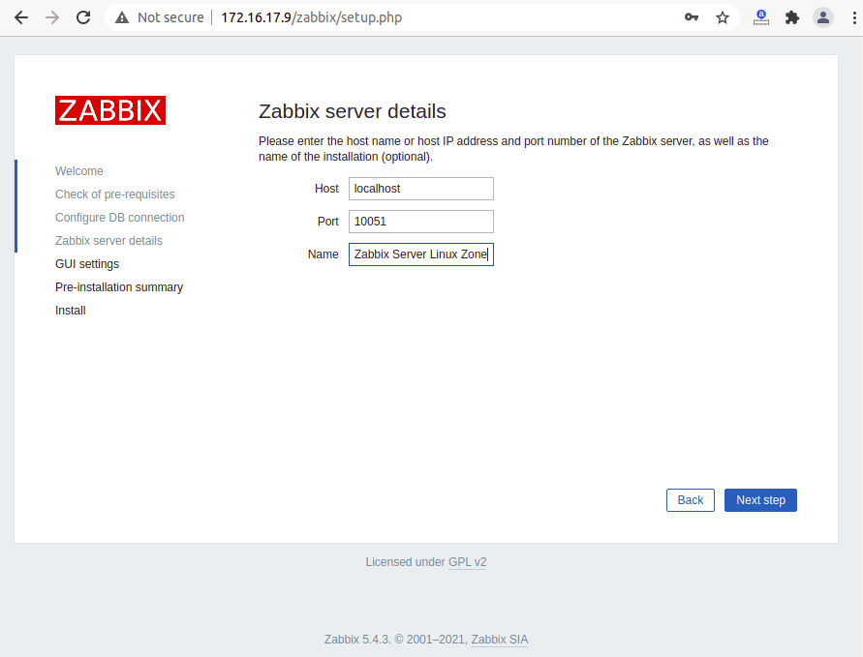Select Configure DB connection step
Screen dimensions: 863x657
pos(120,217)
